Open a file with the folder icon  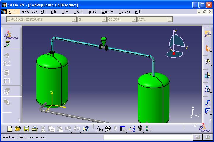point(18,128)
